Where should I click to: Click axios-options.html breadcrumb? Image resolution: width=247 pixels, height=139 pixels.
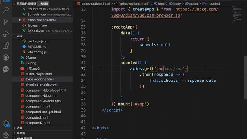(96, 3)
